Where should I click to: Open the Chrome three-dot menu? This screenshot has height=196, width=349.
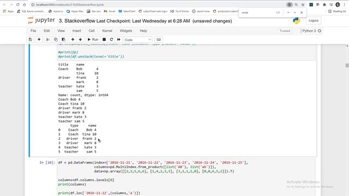point(344,5)
